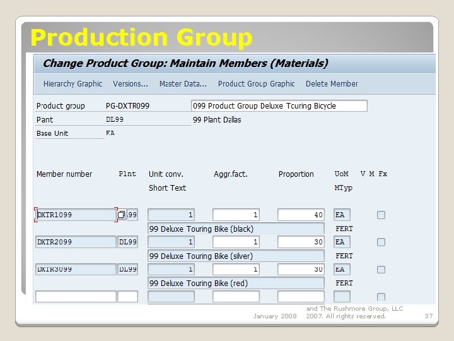This screenshot has width=454, height=341.
Task: Edit proportion value 40 for DXTR1099
Action: point(301,215)
